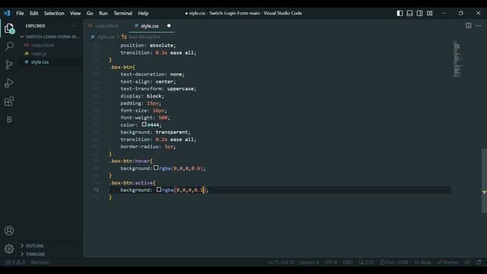This screenshot has height=274, width=487.
Task: Open the Manage gear icon
Action: (9, 249)
